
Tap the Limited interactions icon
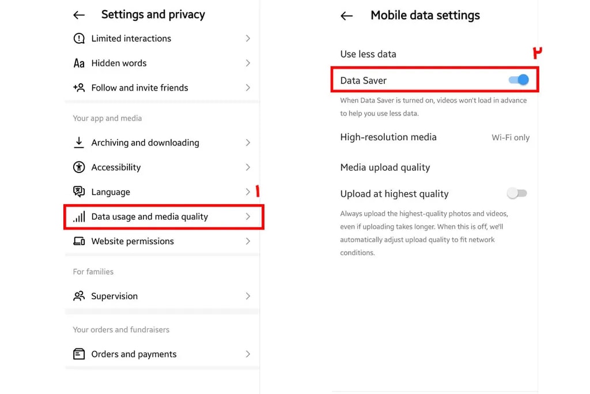pyautogui.click(x=79, y=39)
